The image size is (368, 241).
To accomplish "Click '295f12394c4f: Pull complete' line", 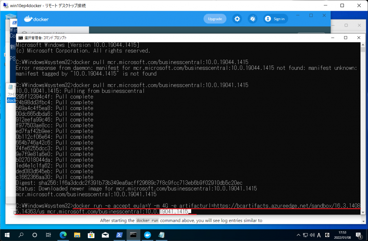I will coord(55,97).
